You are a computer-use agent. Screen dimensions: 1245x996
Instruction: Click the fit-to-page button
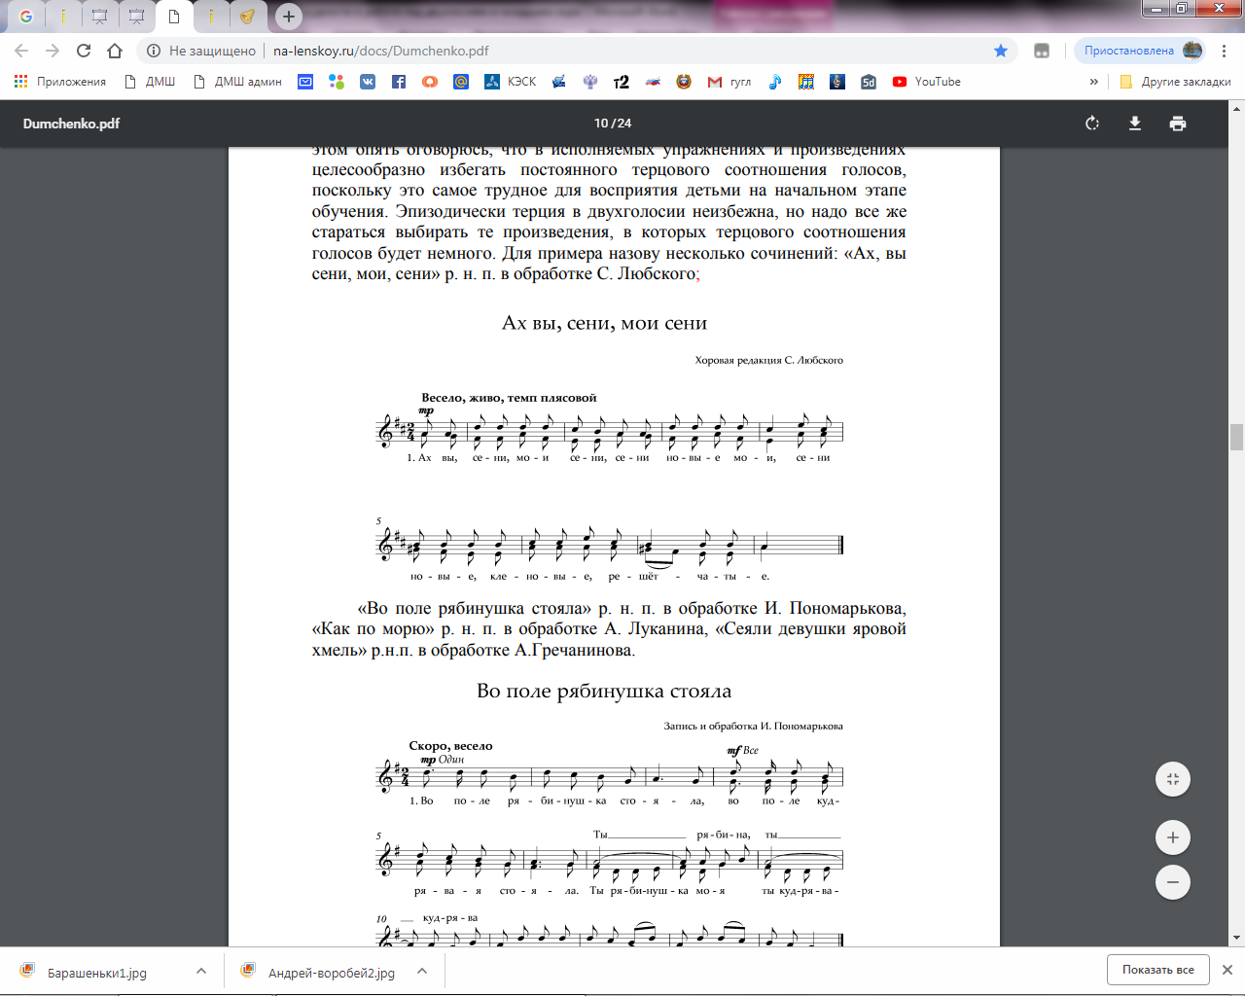[x=1173, y=779]
